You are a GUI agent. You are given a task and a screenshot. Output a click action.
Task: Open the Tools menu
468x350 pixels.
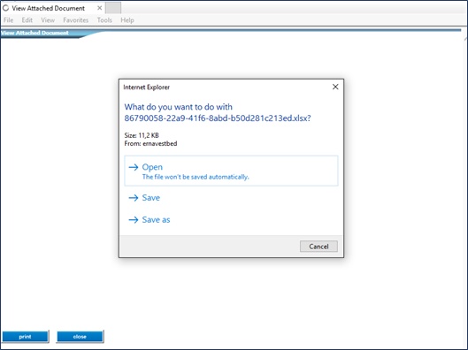tap(104, 20)
